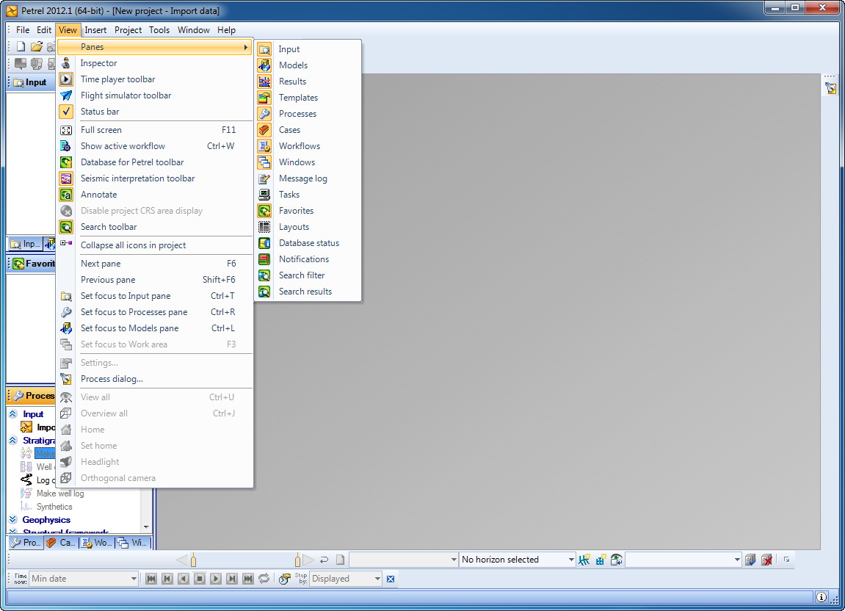Toggle the Search toolbar
The image size is (845, 611).
pos(155,227)
